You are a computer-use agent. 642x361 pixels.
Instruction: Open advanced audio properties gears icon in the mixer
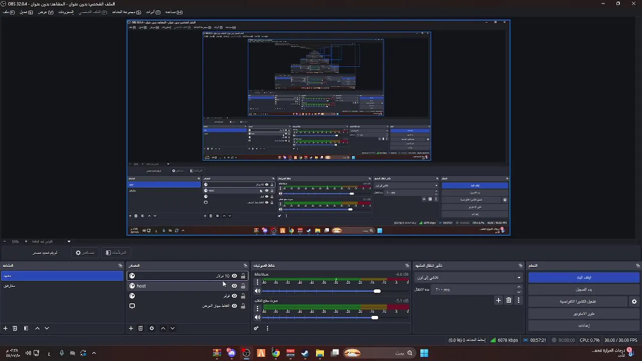point(256,328)
